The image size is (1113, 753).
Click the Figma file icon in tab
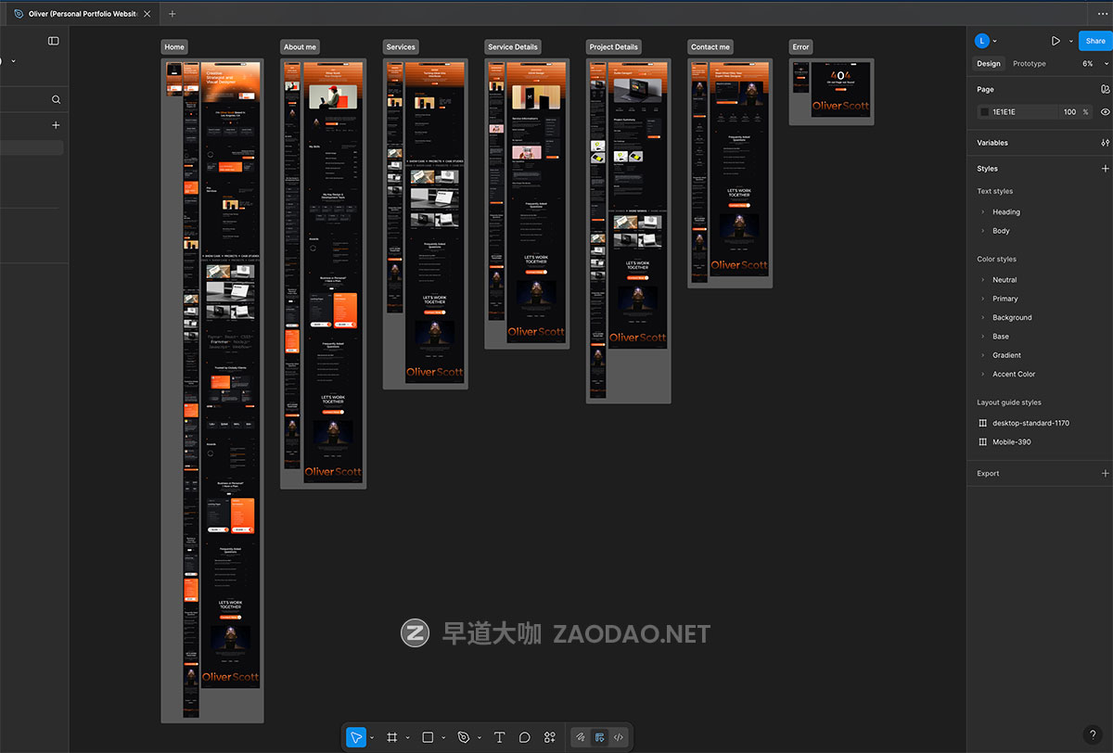[19, 14]
